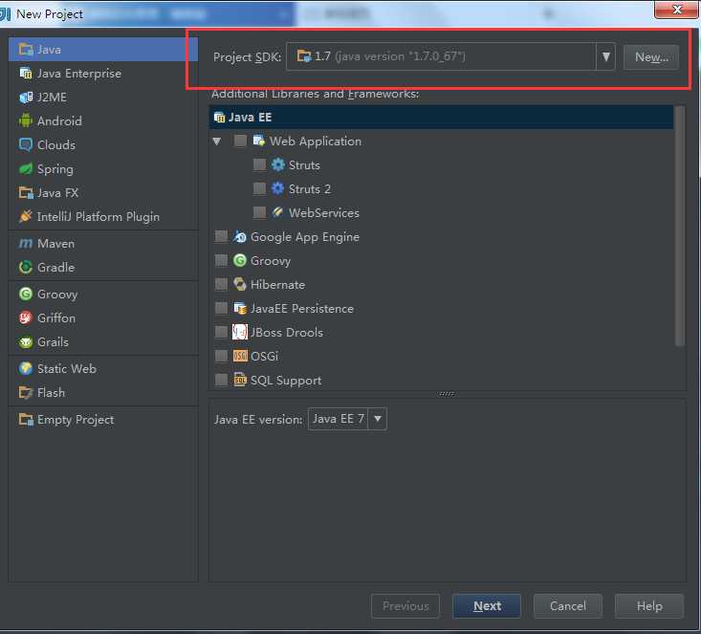The width and height of the screenshot is (701, 634).
Task: Click the Android label in project types
Action: (x=59, y=120)
